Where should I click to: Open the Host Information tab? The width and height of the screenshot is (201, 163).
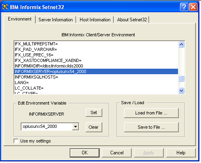tap(95, 20)
